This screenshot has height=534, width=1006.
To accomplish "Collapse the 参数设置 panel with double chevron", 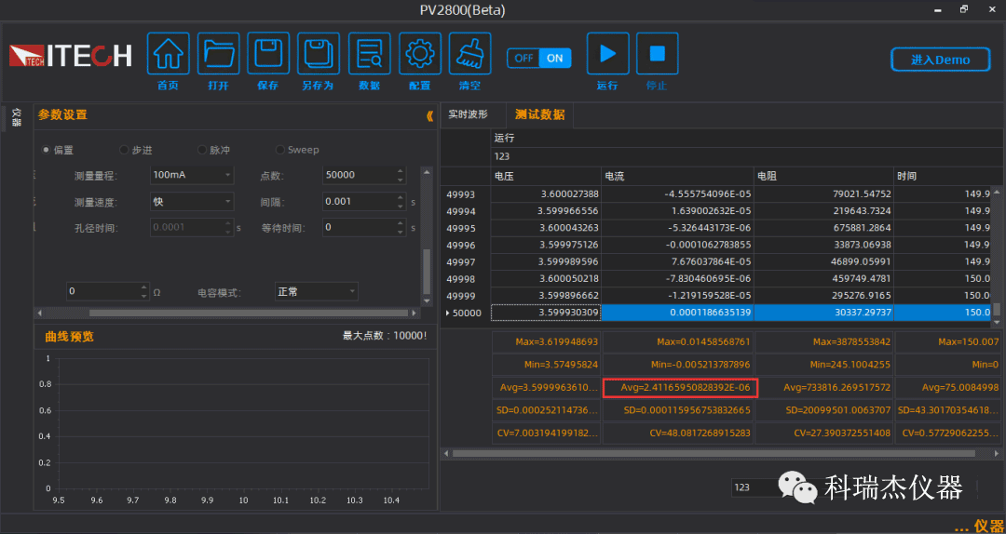I will (x=429, y=116).
